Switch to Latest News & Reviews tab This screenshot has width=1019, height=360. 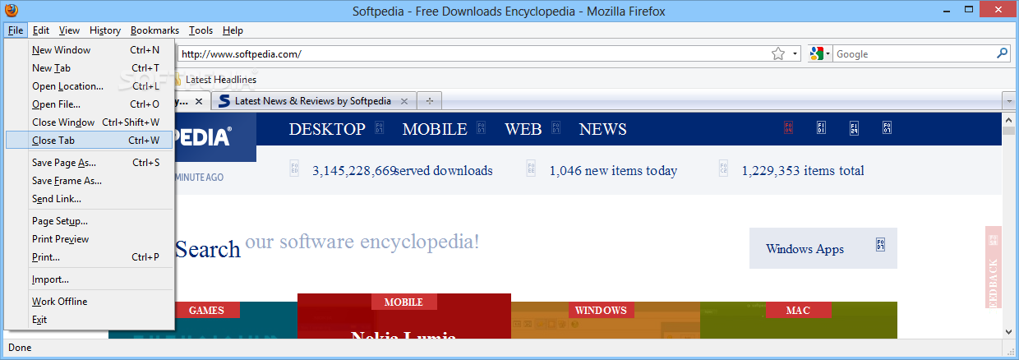pos(313,101)
